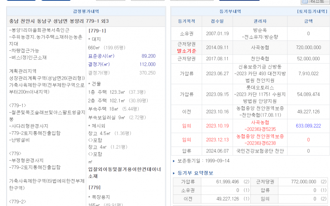Click the 접수일 column header
Viewport: 330px width, 206px height.
click(x=217, y=21)
